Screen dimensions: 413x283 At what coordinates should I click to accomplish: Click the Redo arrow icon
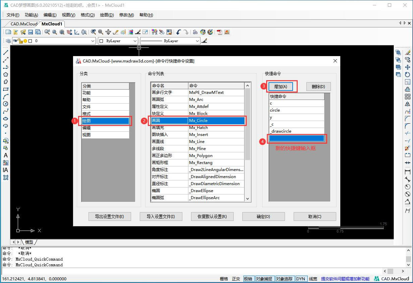coord(186,32)
